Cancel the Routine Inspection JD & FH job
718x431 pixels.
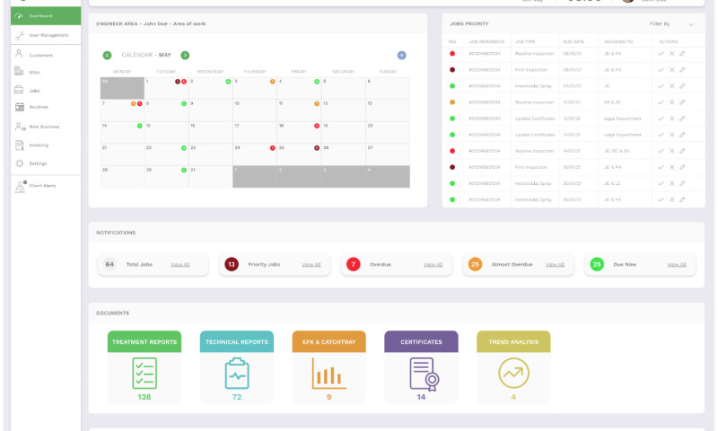671,54
